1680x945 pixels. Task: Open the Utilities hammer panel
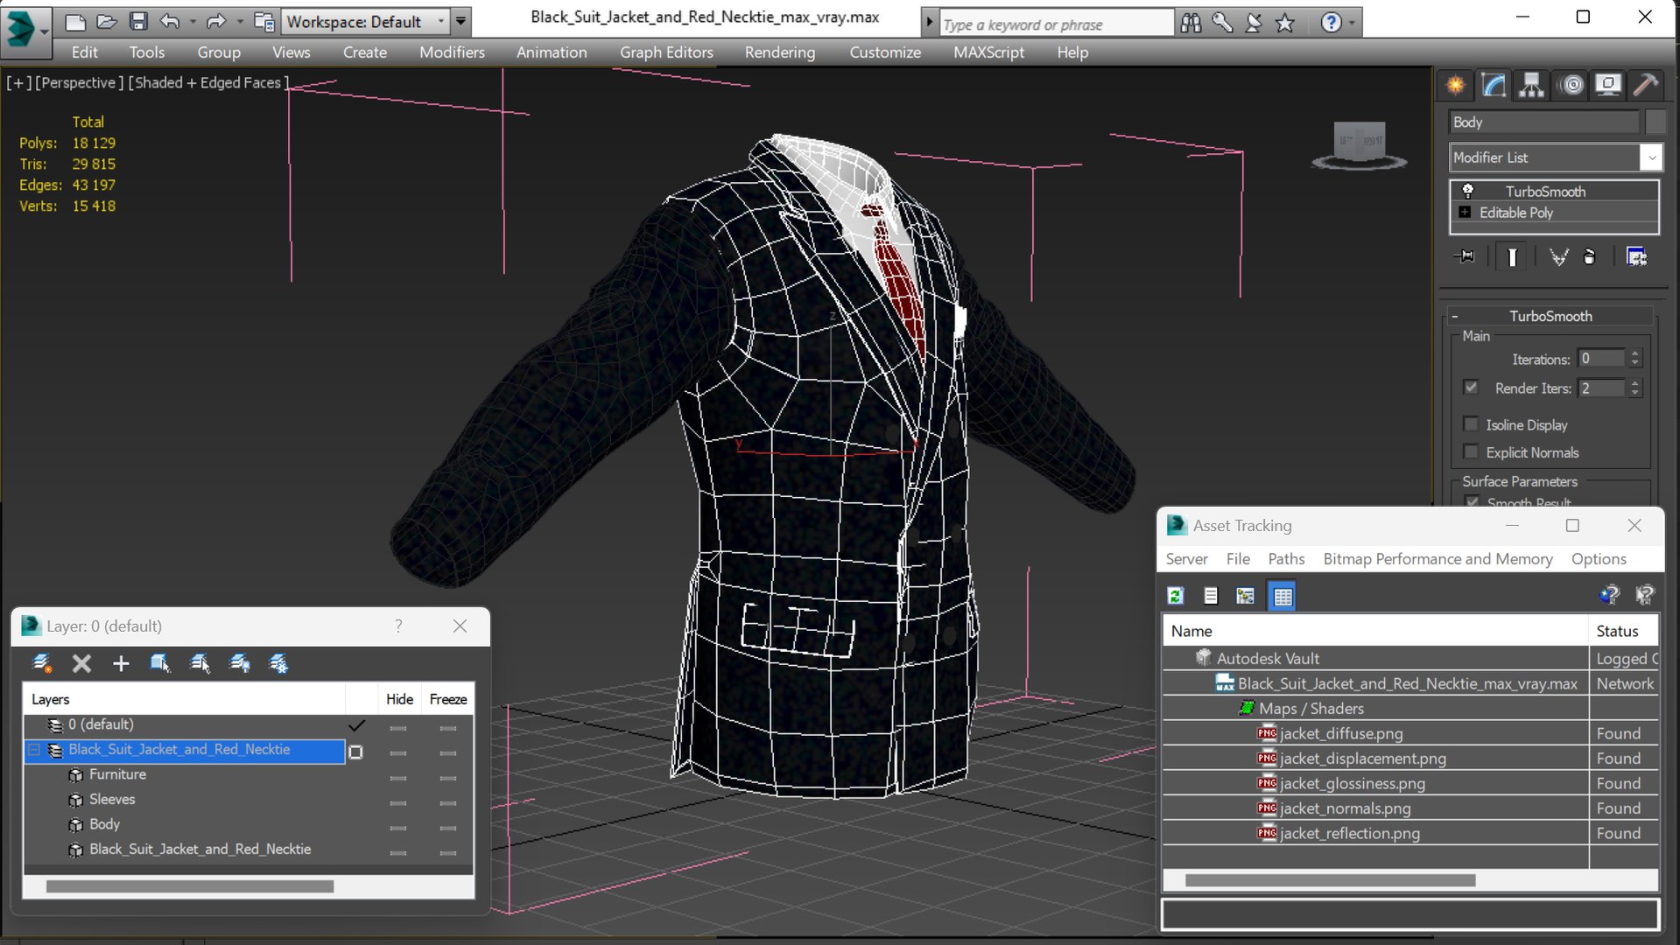pyautogui.click(x=1646, y=85)
